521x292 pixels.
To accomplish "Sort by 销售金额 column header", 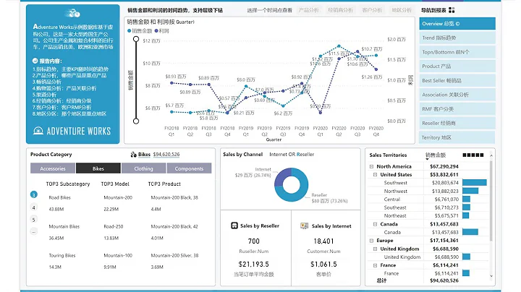I will pyautogui.click(x=436, y=155).
